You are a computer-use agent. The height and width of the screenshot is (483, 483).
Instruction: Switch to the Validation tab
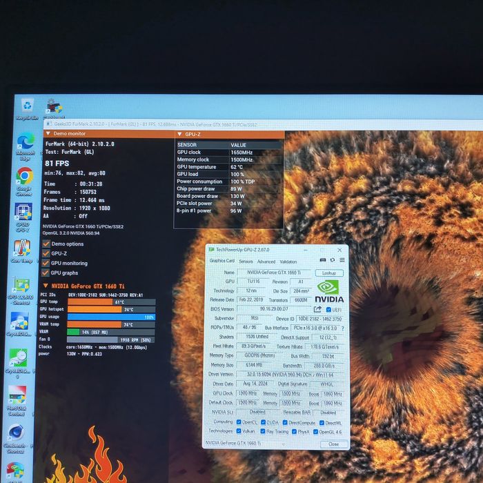(288, 262)
